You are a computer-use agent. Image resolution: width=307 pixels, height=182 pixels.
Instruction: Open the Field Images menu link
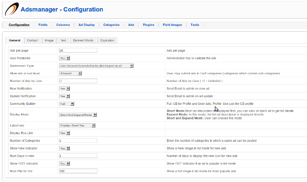[x=172, y=25]
